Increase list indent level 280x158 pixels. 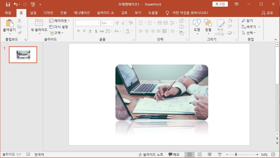coord(166,23)
